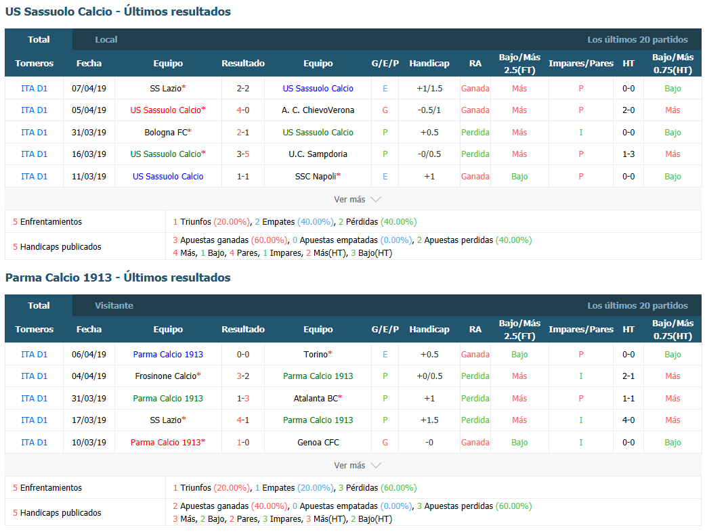Open ITA D1 link for 04/04/19 match
Image resolution: width=705 pixels, height=532 pixels.
click(34, 376)
